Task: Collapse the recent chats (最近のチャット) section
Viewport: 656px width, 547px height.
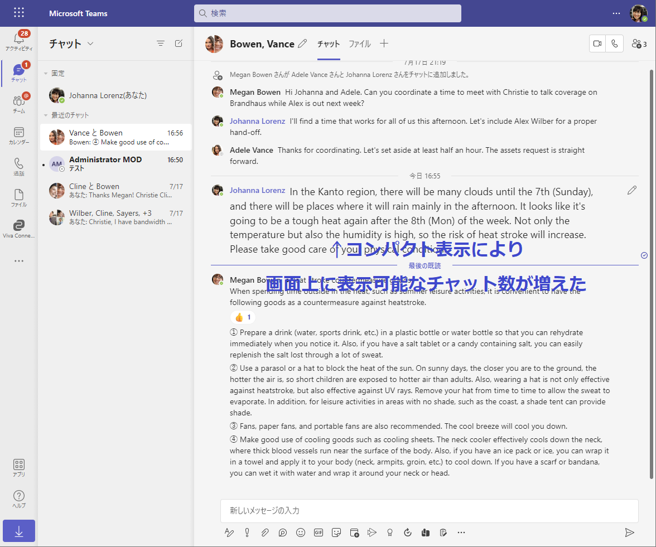Action: pyautogui.click(x=46, y=115)
